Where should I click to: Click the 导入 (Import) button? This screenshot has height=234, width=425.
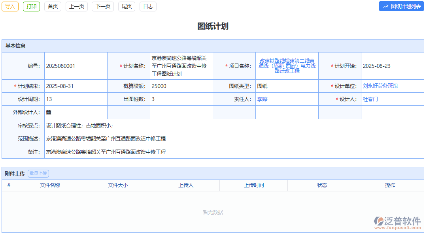tap(9, 6)
